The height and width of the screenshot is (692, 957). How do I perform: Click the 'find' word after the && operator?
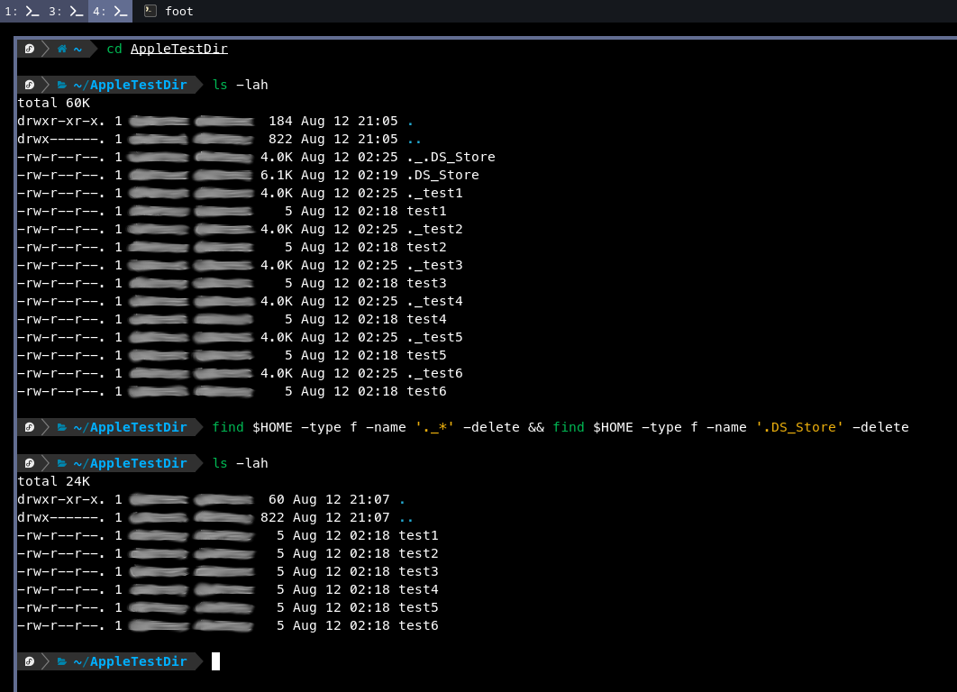(x=569, y=427)
